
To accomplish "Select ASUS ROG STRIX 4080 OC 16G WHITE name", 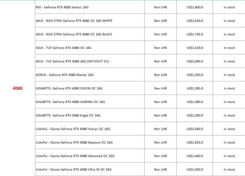I will point(74,21).
